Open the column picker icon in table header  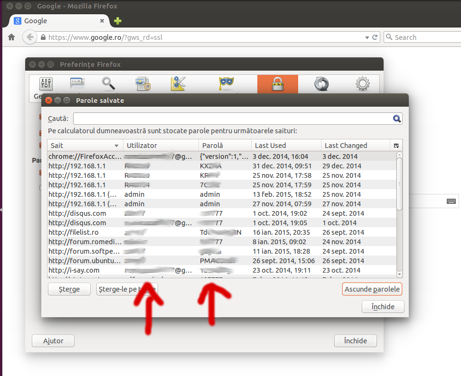pyautogui.click(x=396, y=146)
